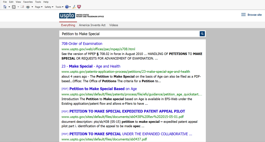Select the Everything tab
Image resolution: width=265 pixels, height=142 pixels.
(x=68, y=25)
